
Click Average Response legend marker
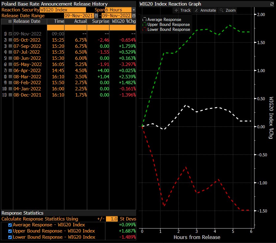point(144,20)
